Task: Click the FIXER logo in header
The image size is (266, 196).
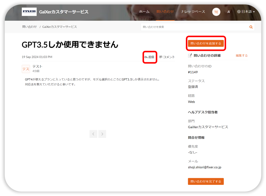Action: 29,12
